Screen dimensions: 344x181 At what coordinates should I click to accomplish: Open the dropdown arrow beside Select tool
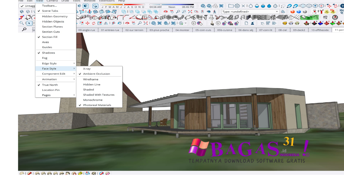(34, 23)
